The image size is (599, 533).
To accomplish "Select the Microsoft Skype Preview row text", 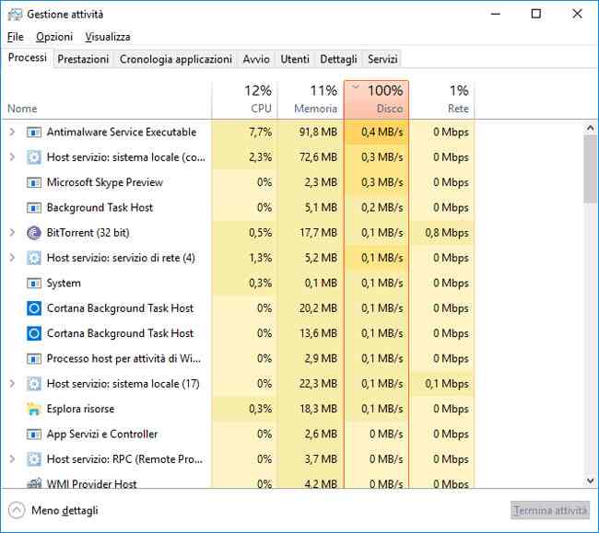I will 105,182.
